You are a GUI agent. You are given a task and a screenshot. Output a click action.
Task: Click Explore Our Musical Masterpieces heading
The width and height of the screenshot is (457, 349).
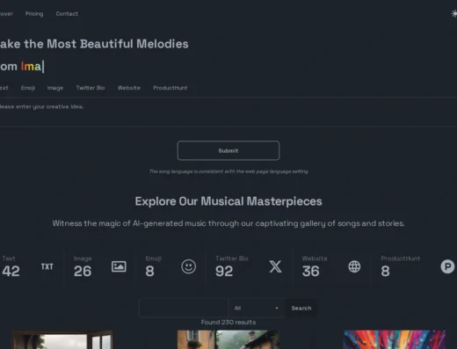pyautogui.click(x=228, y=201)
